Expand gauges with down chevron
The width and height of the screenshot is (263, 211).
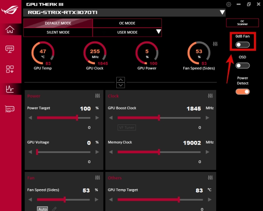point(120,85)
